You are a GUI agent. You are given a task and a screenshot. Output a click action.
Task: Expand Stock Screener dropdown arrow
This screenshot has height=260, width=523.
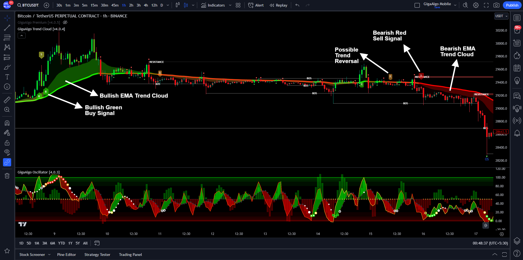coord(49,255)
